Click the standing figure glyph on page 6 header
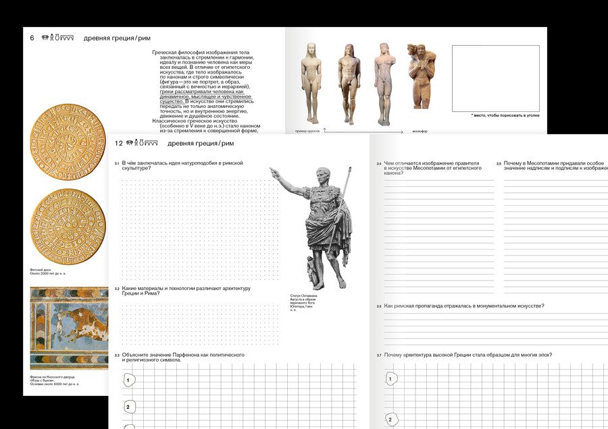This screenshot has width=608, height=429. tap(51, 38)
